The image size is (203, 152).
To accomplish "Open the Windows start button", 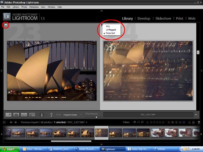I will click(9, 149).
